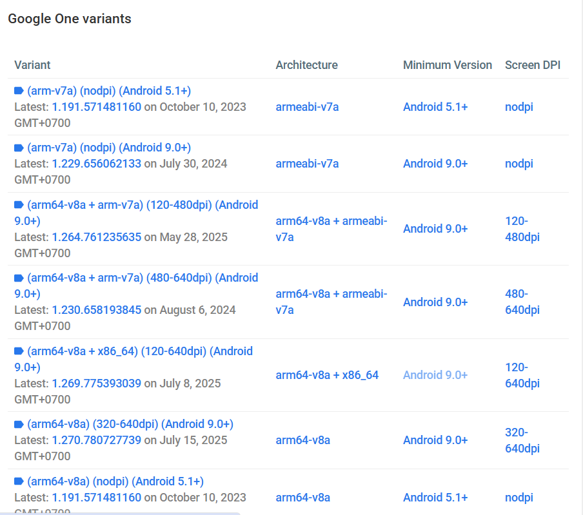
Task: Open version 1.270.780727739 link
Action: point(97,440)
